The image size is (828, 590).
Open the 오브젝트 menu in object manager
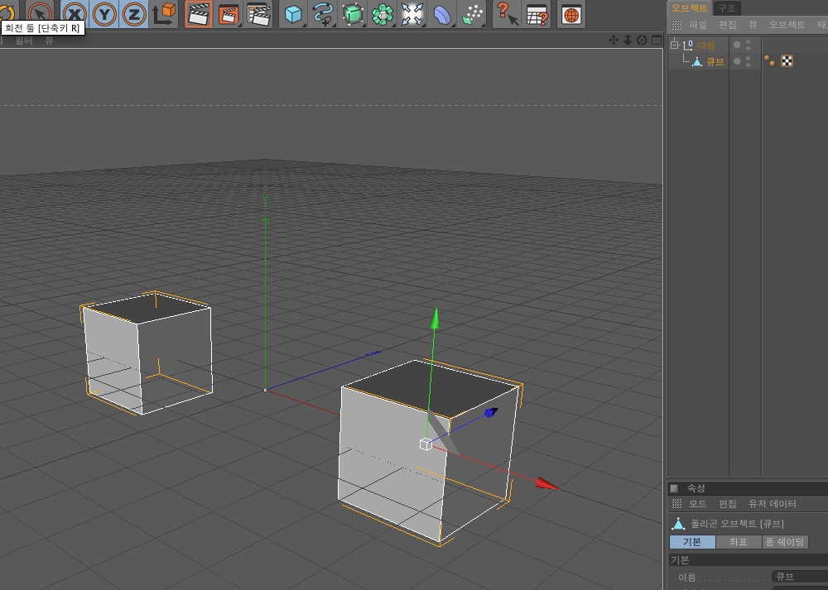tap(787, 25)
